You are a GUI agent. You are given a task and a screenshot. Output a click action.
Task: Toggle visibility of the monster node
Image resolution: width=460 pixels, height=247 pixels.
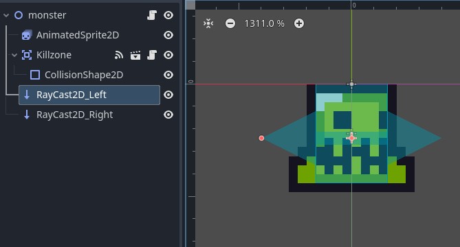coord(168,15)
